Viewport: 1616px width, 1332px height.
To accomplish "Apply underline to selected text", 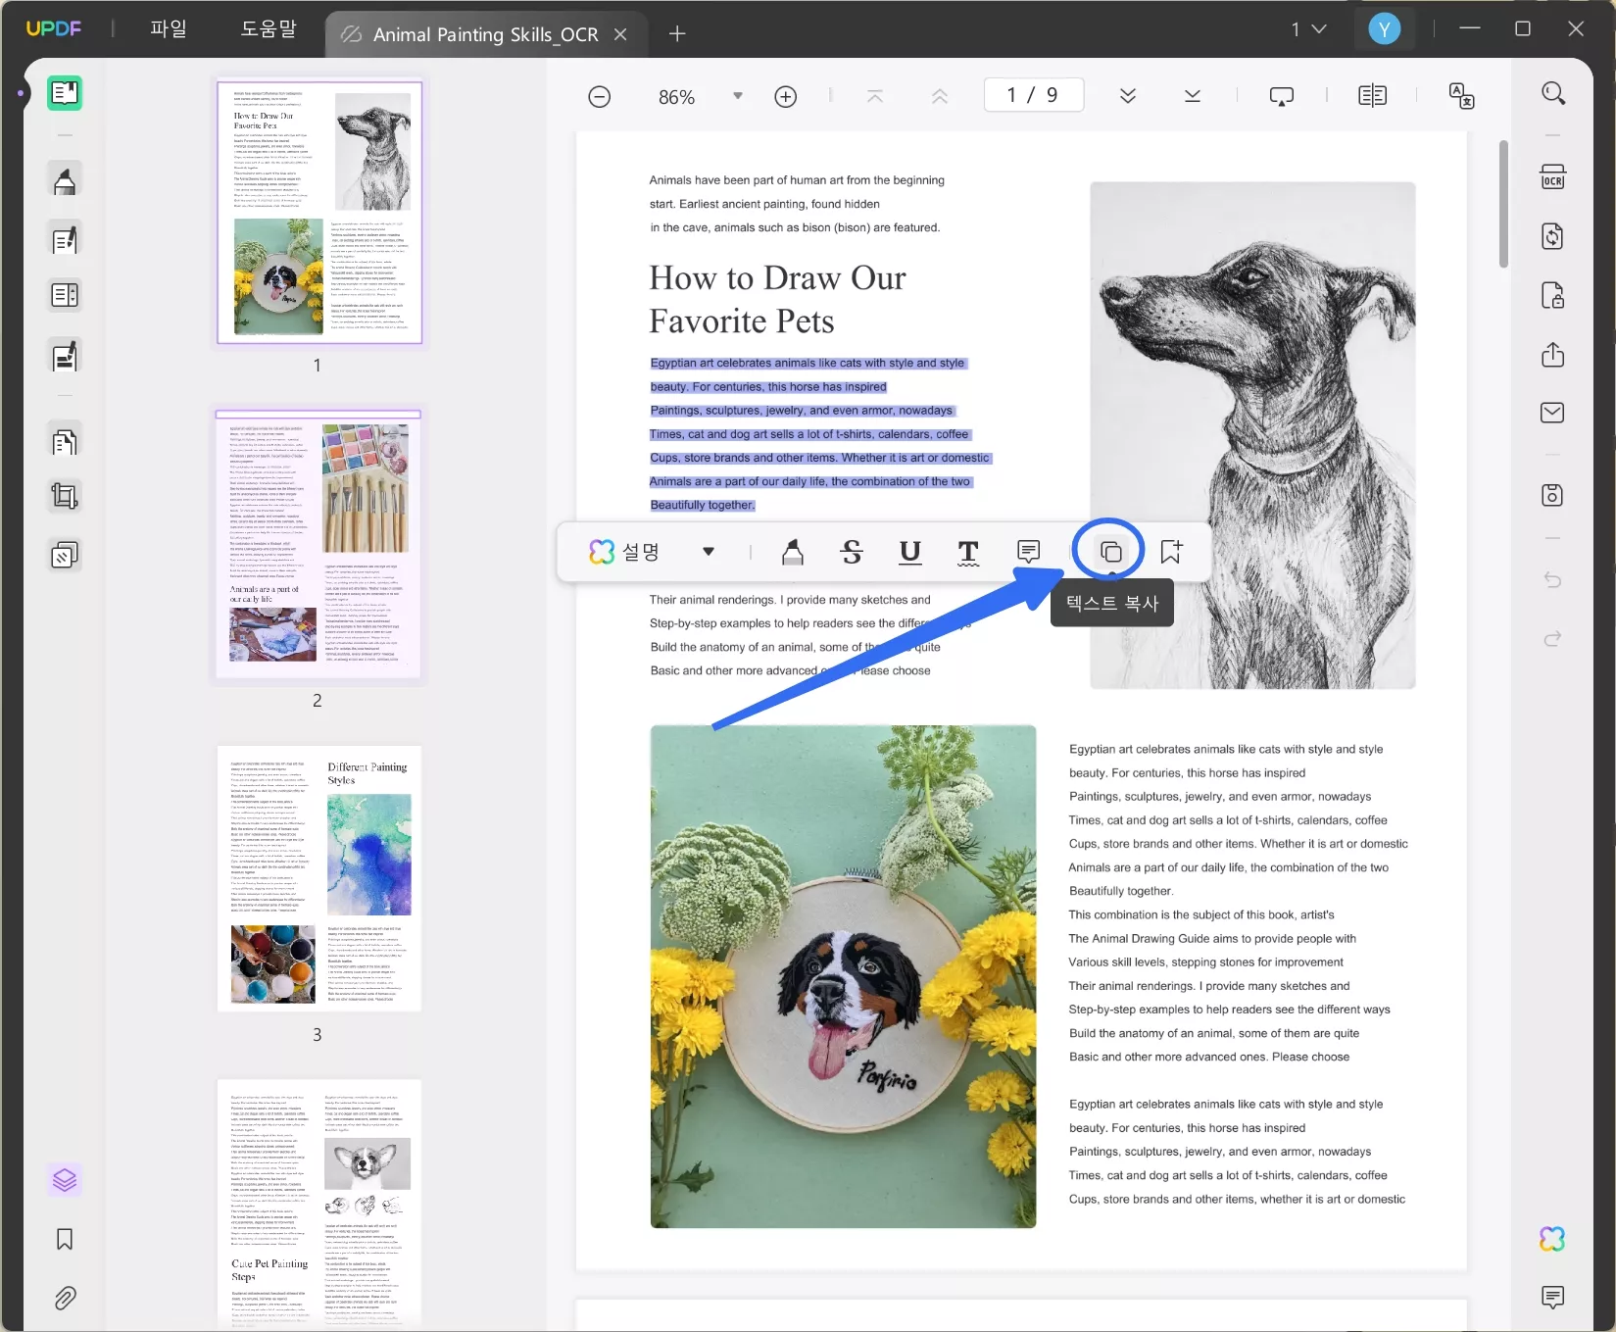I will tap(909, 552).
